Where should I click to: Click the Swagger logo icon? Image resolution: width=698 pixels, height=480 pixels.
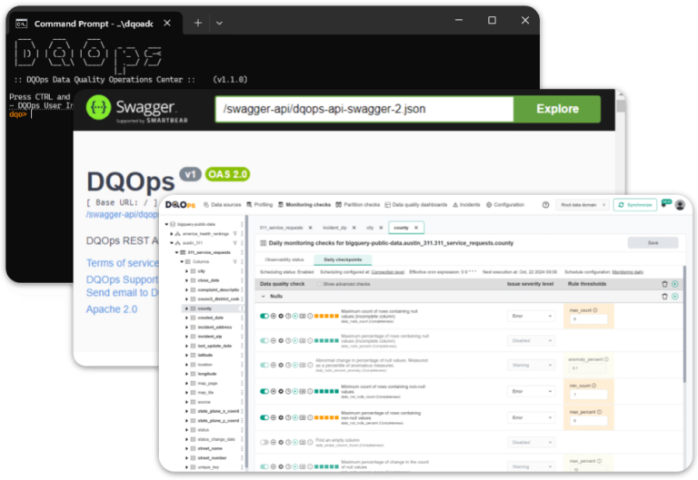pyautogui.click(x=98, y=108)
